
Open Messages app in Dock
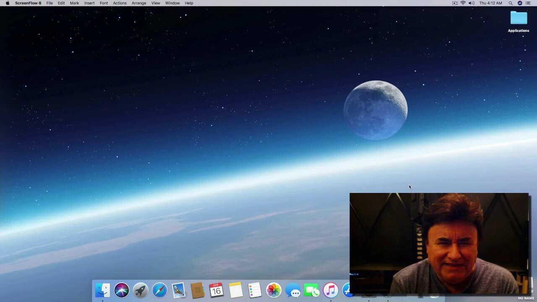[x=293, y=290]
